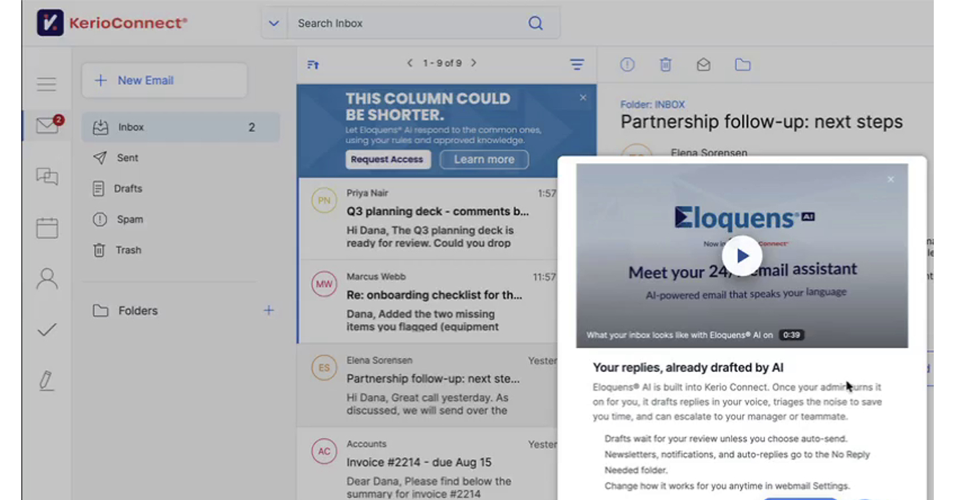
Task: Open the Tasks checkmark section
Action: click(47, 330)
